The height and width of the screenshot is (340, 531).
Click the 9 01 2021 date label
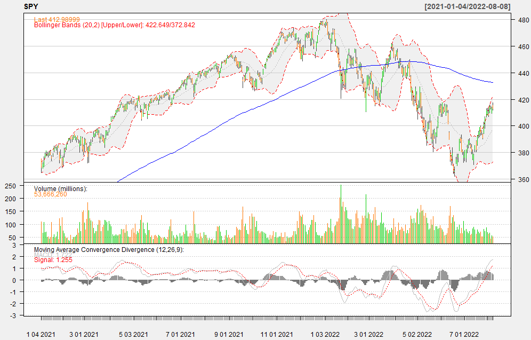pos(229,335)
